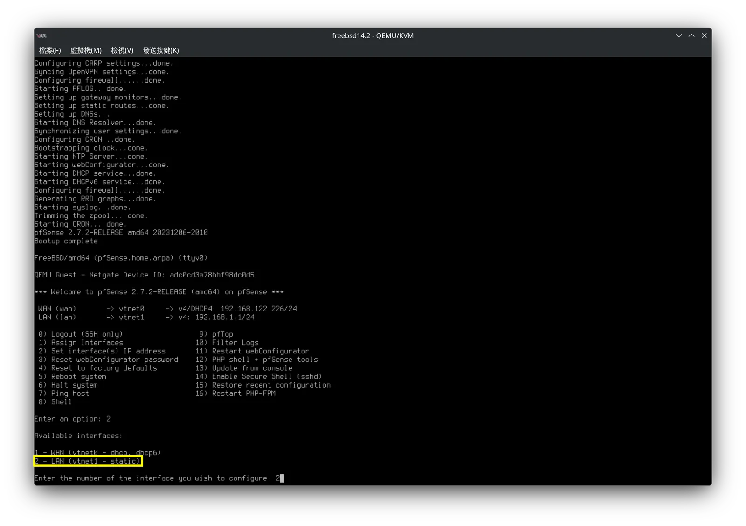
Task: Click the 'Available interfaces:' heading
Action: click(78, 436)
